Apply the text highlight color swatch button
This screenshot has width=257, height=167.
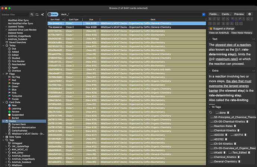pyautogui.click(x=240, y=19)
